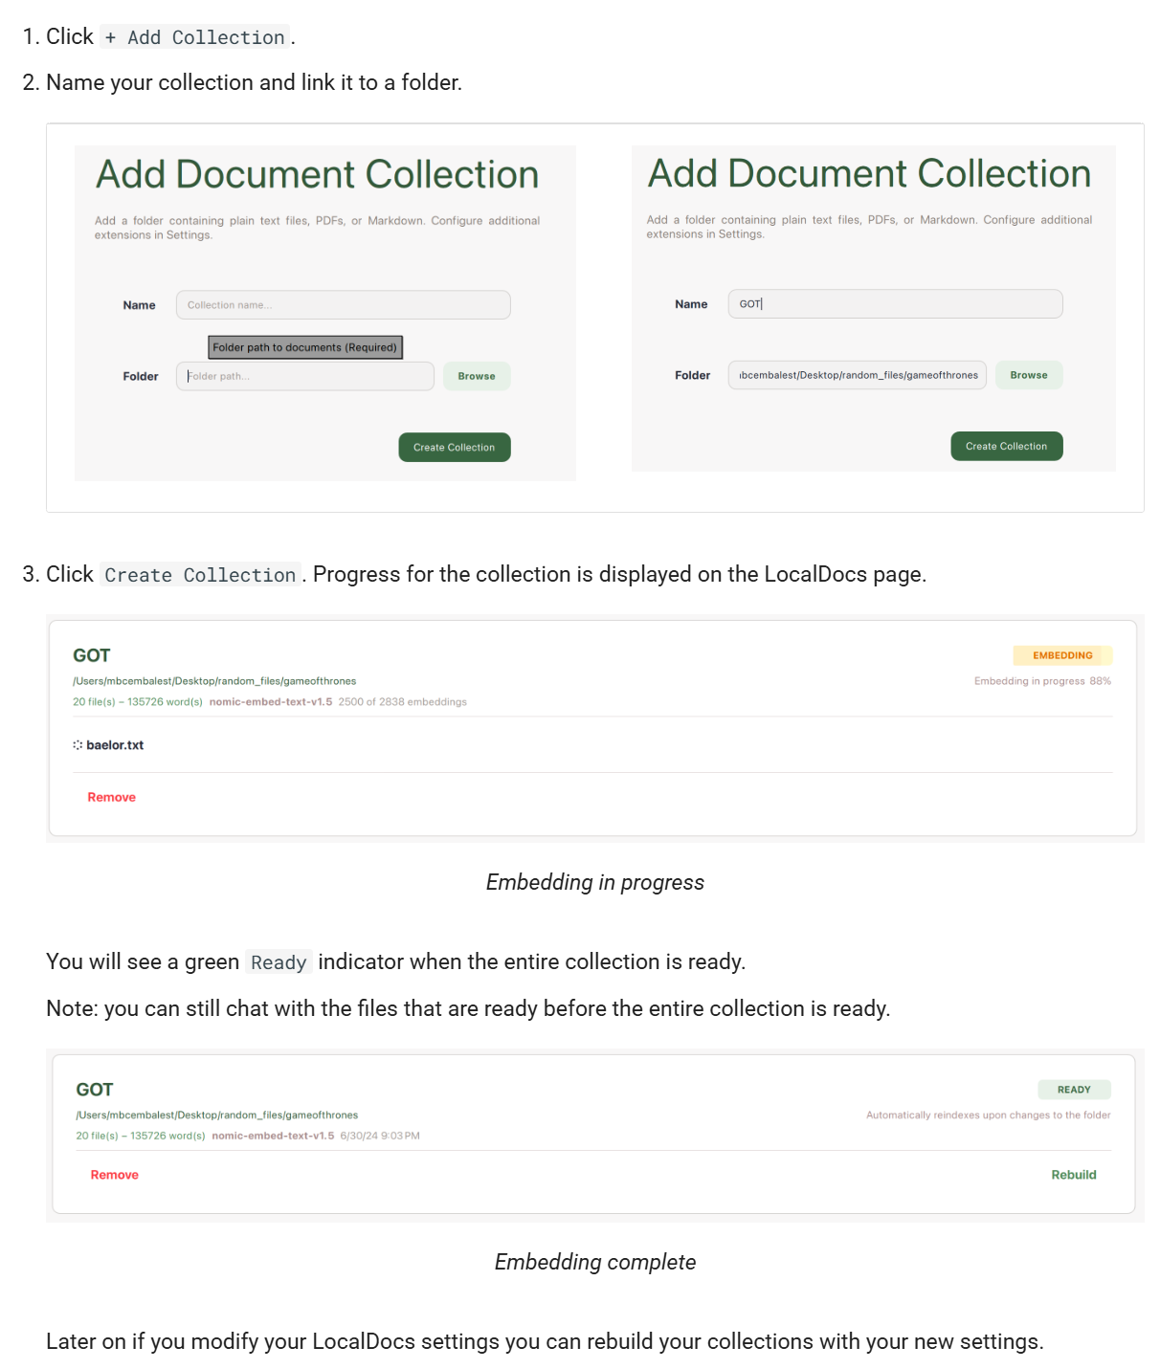Click the Folder path to documents tooltip
The height and width of the screenshot is (1369, 1160).
click(304, 347)
